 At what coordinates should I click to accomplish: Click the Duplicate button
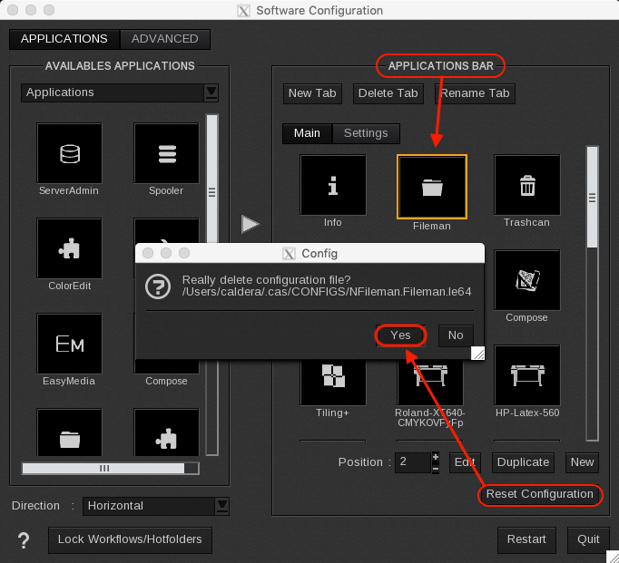(523, 462)
